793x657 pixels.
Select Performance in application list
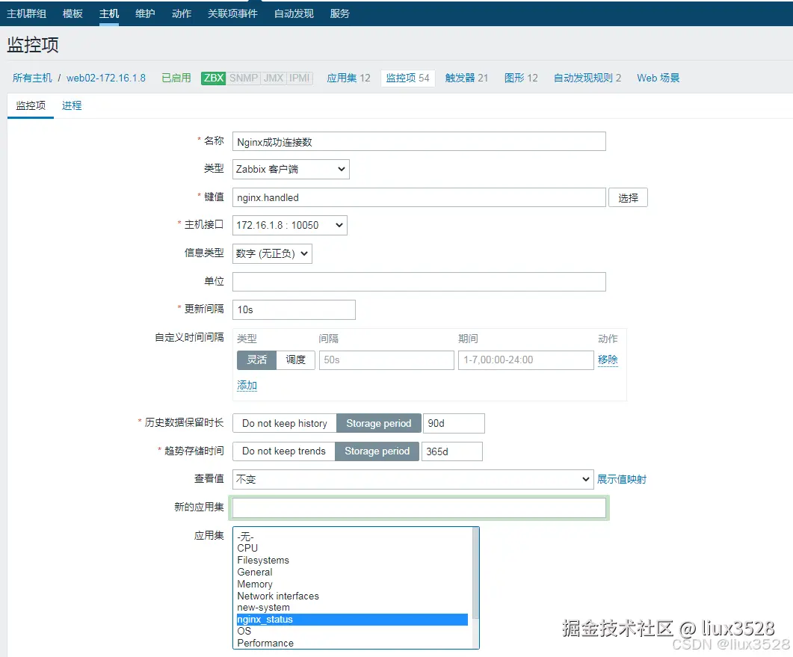coord(352,644)
